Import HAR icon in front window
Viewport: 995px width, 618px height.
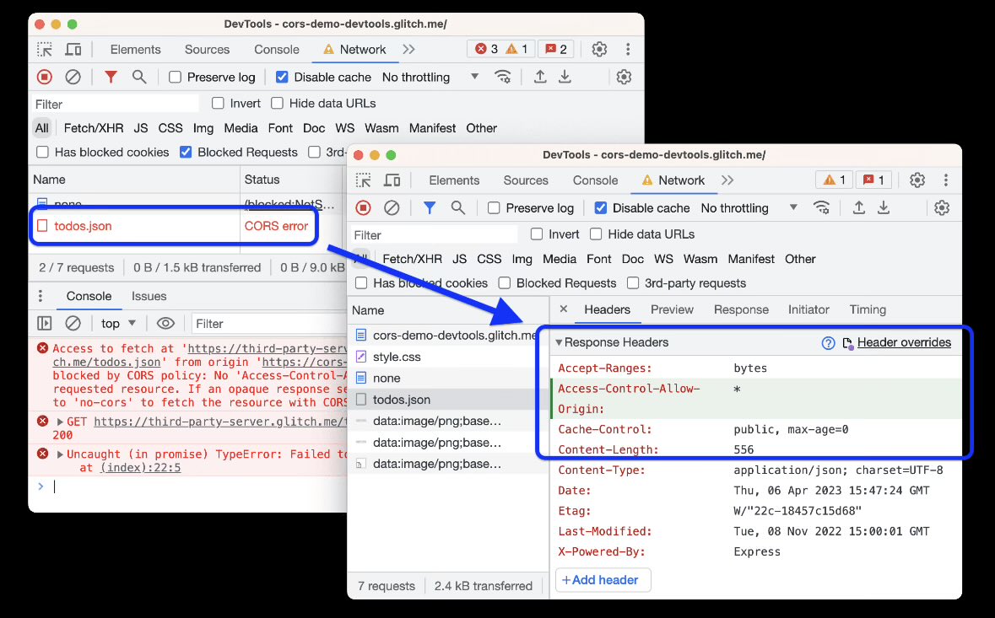click(858, 208)
